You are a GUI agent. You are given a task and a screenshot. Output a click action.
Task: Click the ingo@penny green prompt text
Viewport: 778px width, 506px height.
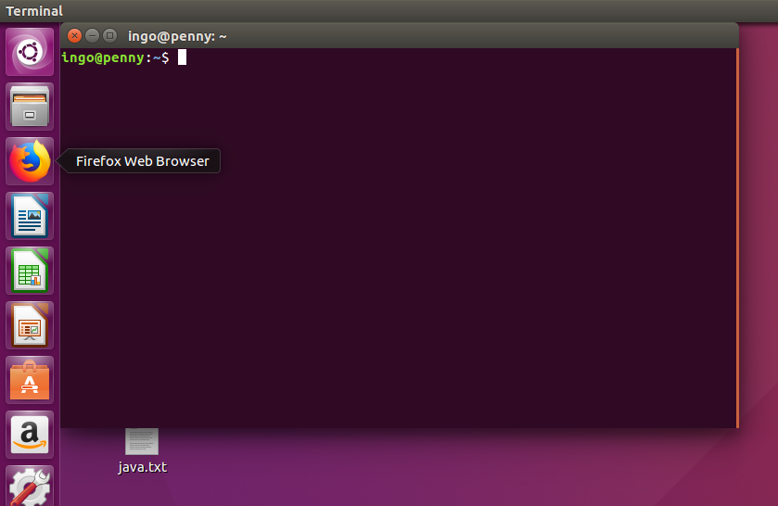(103, 57)
